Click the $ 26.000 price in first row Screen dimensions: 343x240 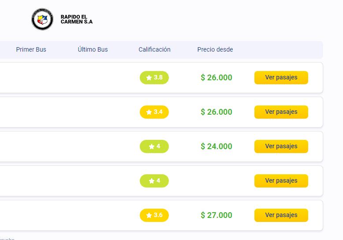click(x=216, y=78)
